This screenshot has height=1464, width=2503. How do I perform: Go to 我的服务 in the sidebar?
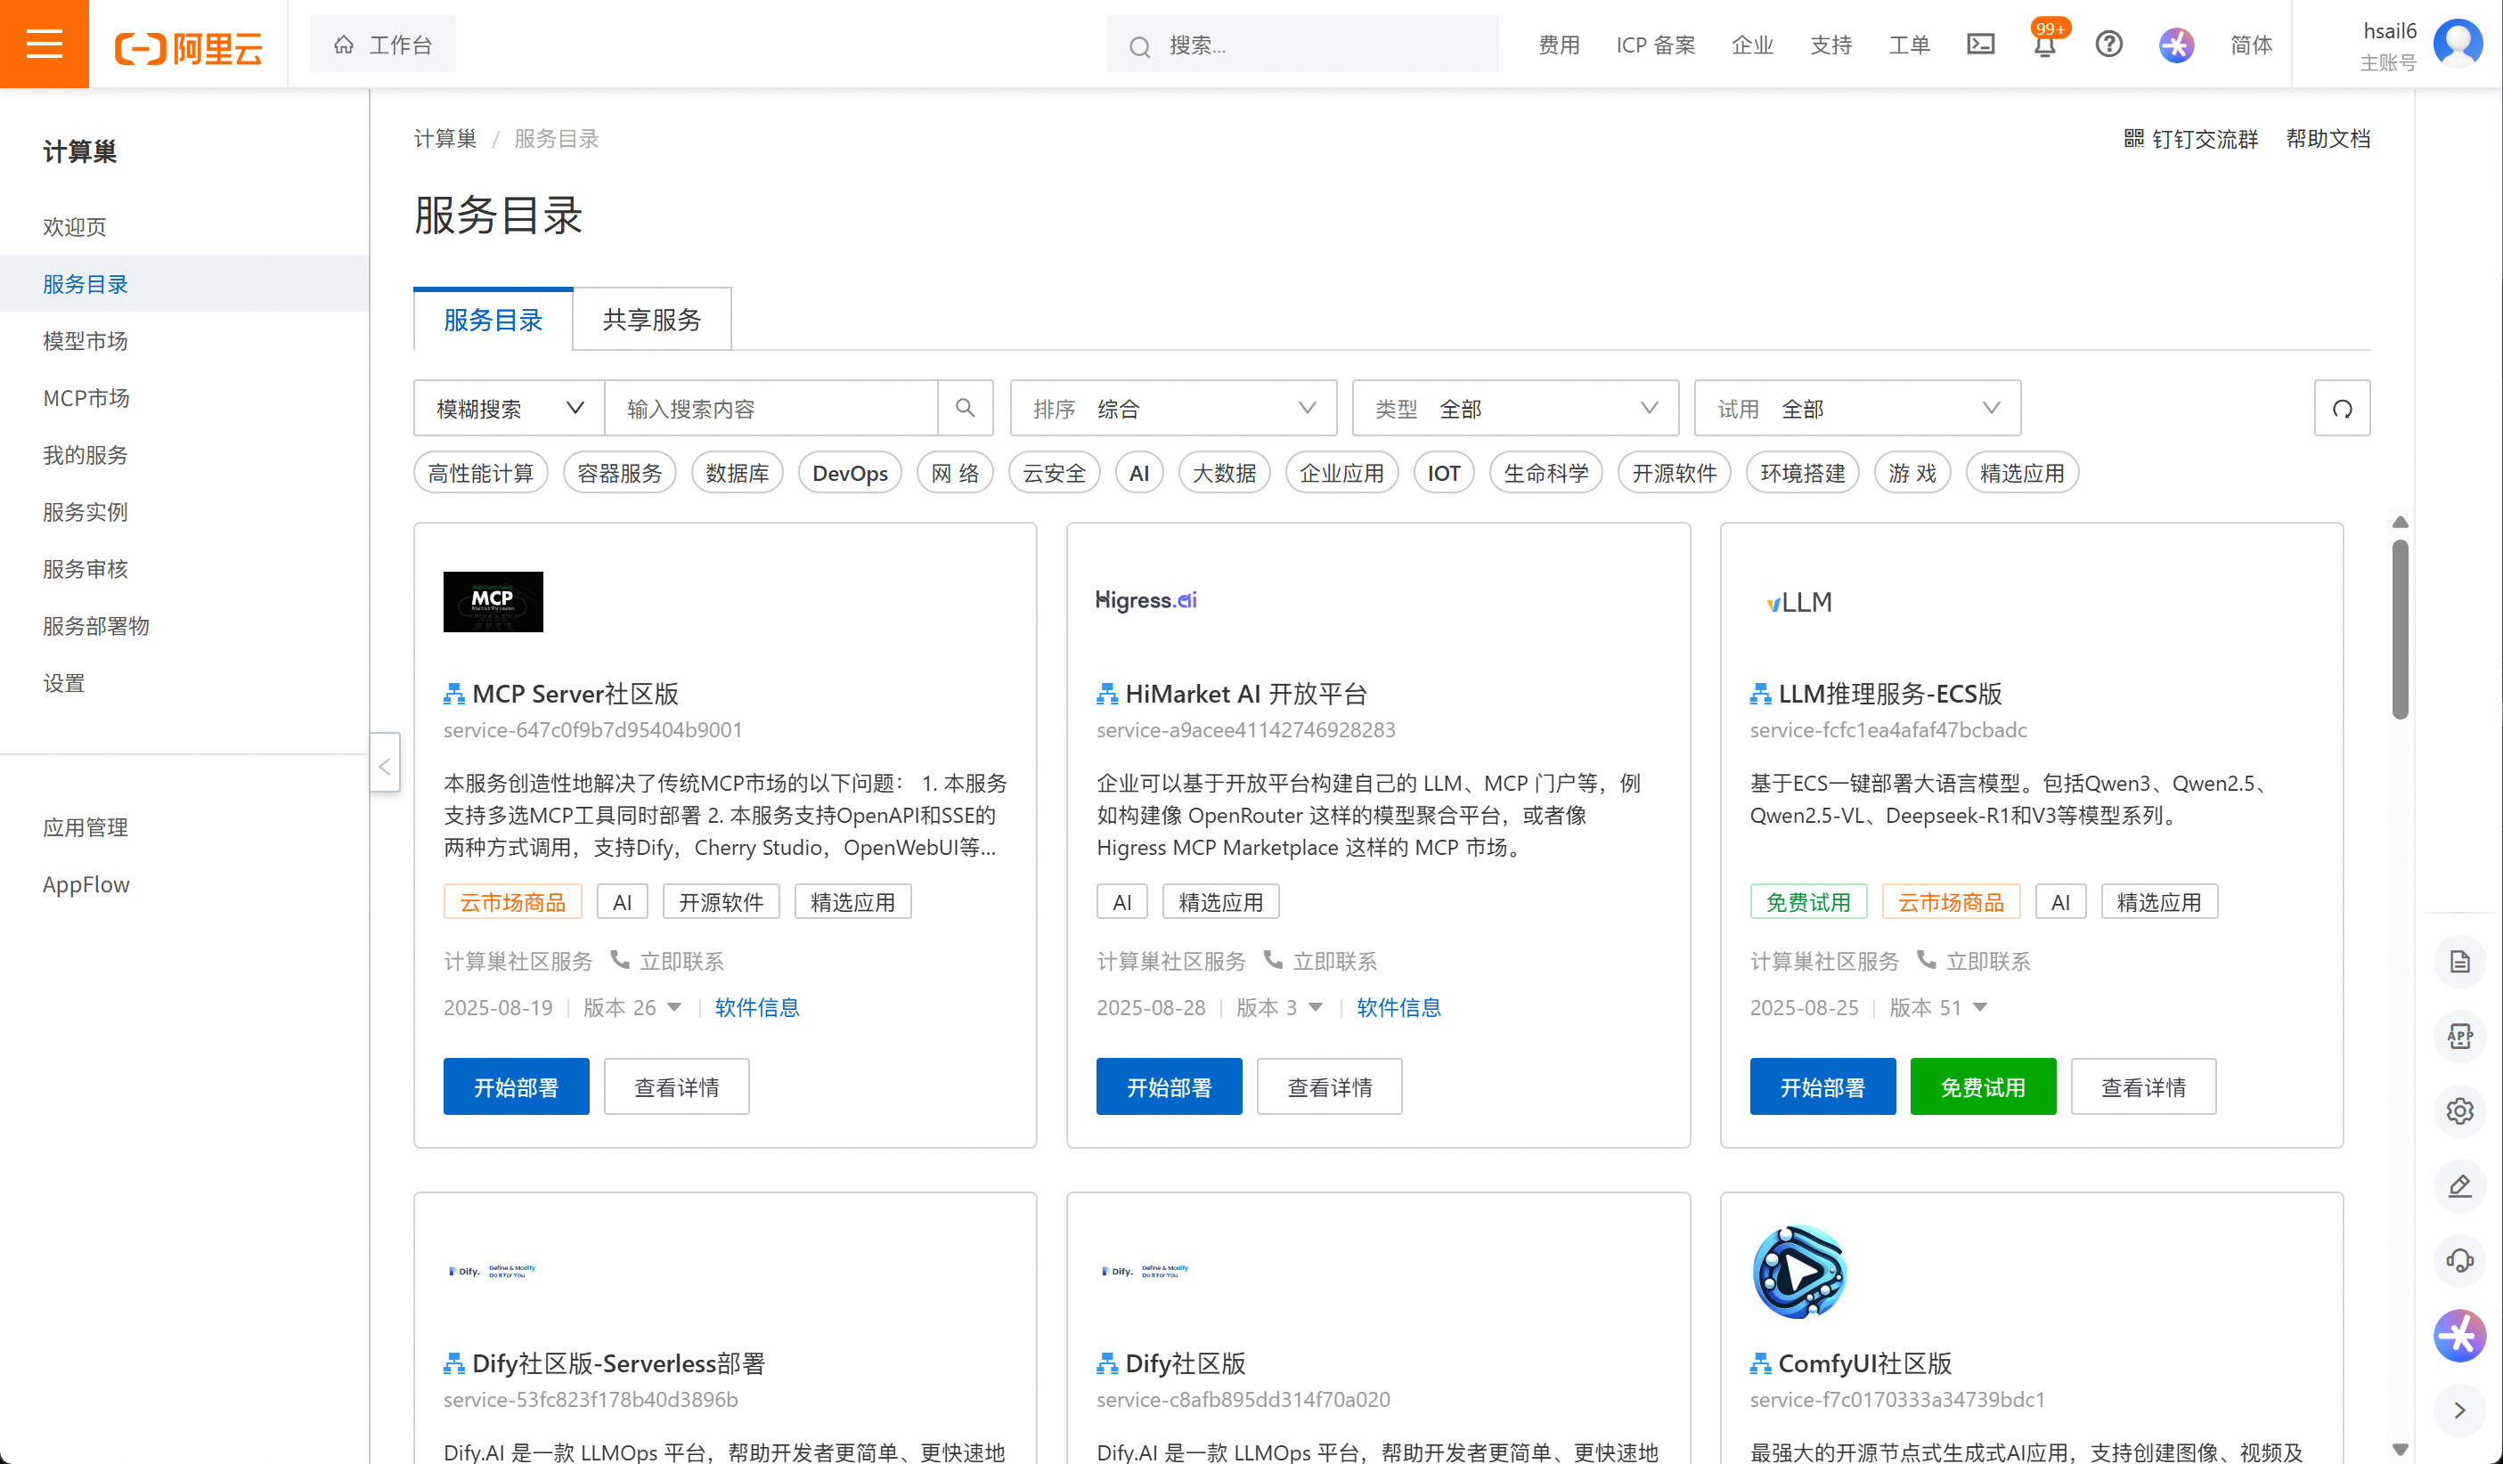coord(86,455)
